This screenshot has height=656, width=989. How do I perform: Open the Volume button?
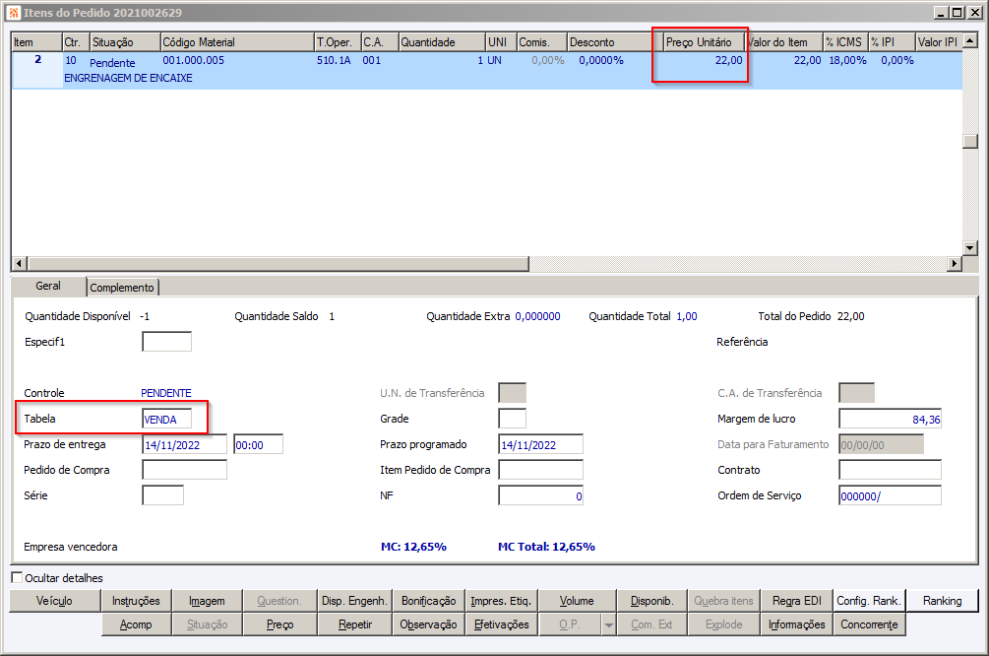point(577,601)
